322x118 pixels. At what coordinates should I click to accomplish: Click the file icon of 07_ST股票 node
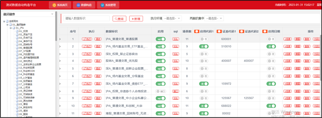click(x=17, y=51)
